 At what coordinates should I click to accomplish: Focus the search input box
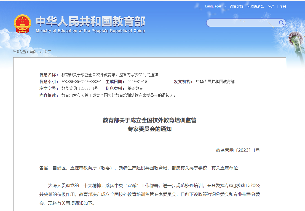tap(242, 23)
